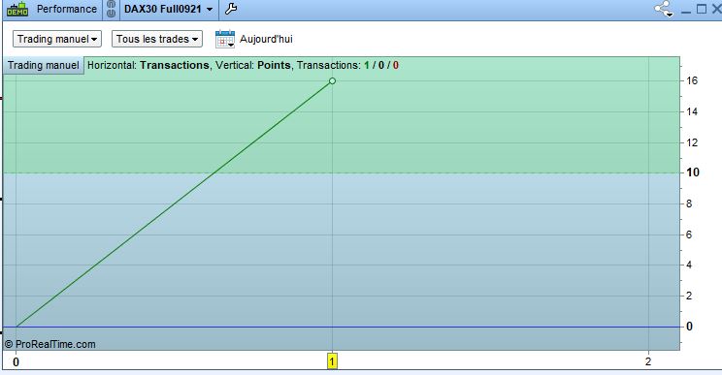Image resolution: width=722 pixels, height=375 pixels.
Task: Select the Trading manuel chart tab
Action: [x=44, y=65]
